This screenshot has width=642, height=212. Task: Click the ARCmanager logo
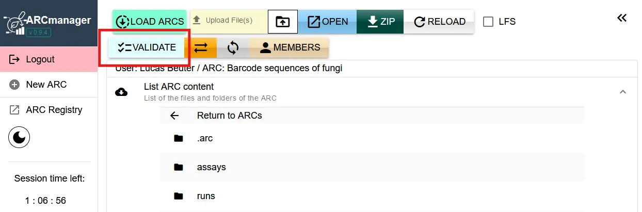[49, 24]
